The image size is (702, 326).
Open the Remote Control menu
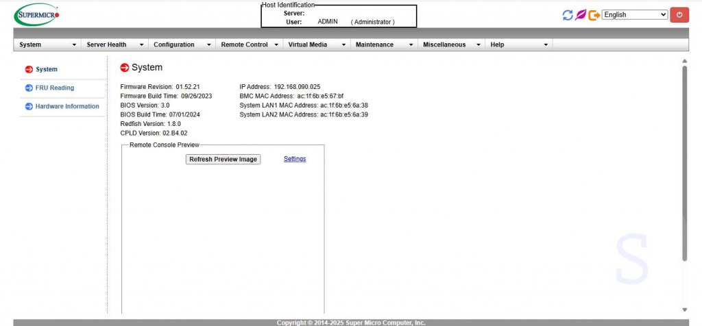point(249,45)
